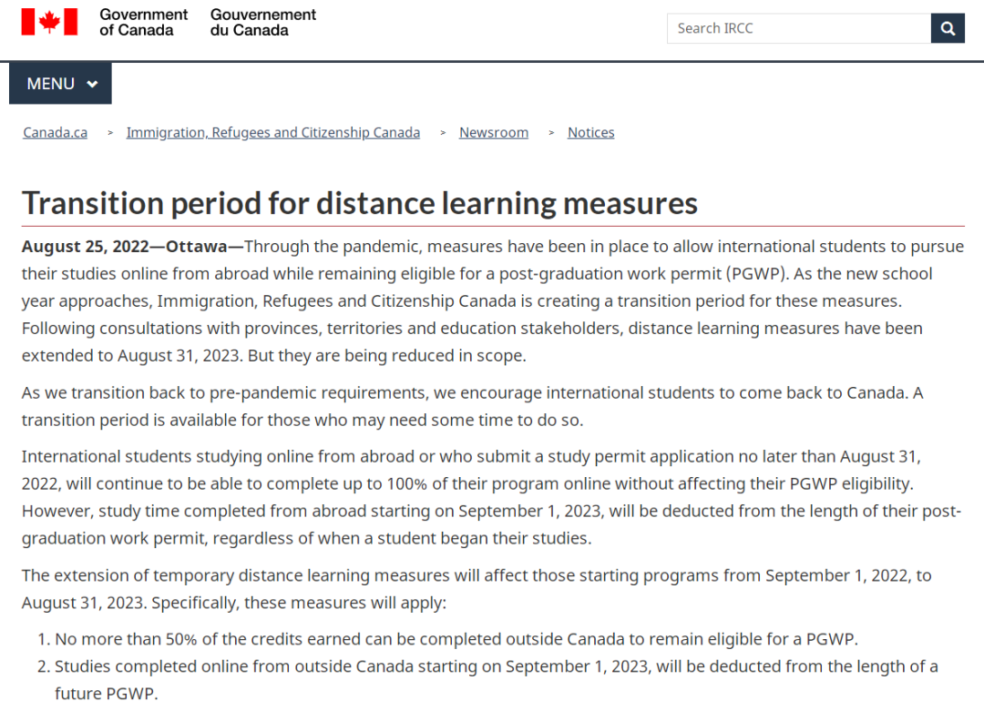The image size is (984, 711).
Task: Click the arrow separator before Notices
Action: point(551,133)
